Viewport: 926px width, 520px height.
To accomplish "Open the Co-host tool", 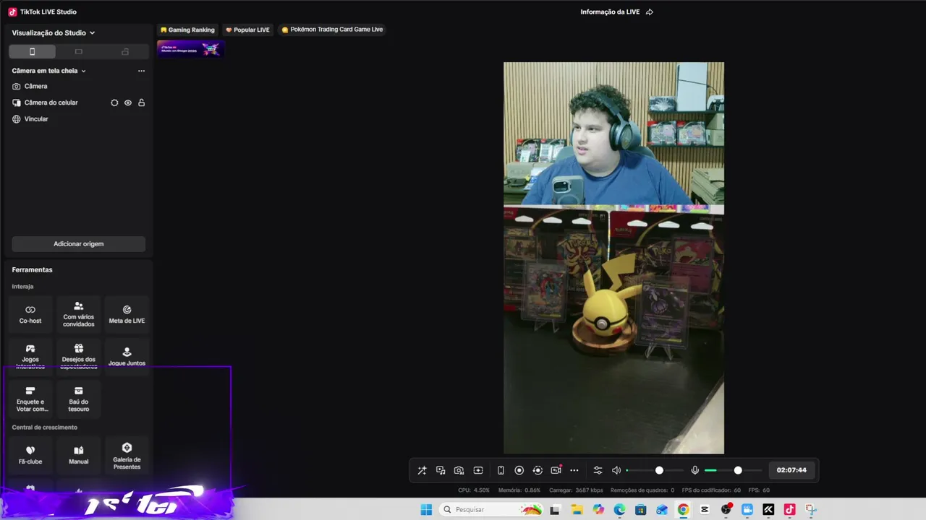I will pos(30,314).
